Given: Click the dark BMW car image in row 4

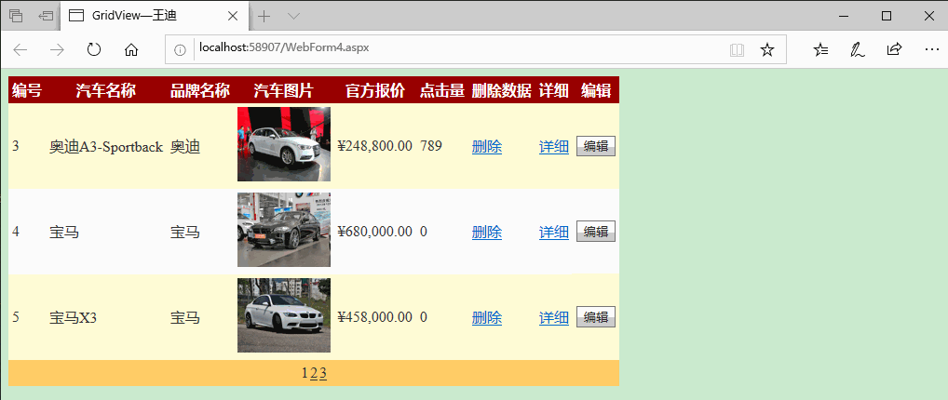Looking at the screenshot, I should (x=283, y=230).
